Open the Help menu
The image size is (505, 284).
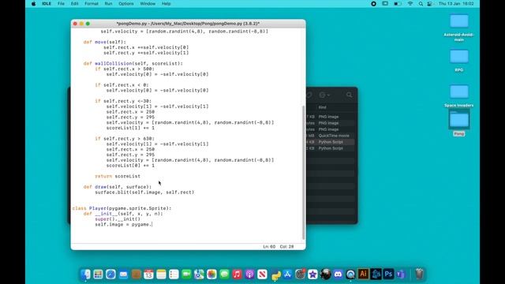point(166,3)
